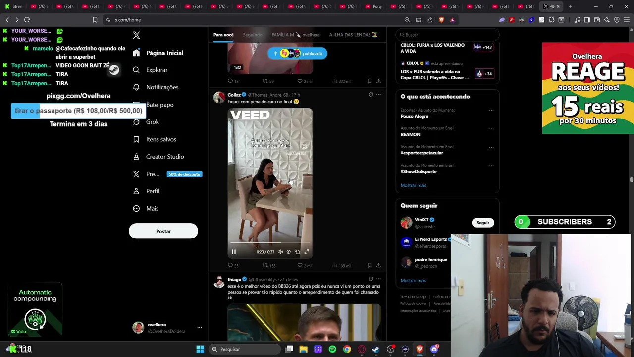Bookmark this page in the address bar
The height and width of the screenshot is (357, 634).
(95, 20)
